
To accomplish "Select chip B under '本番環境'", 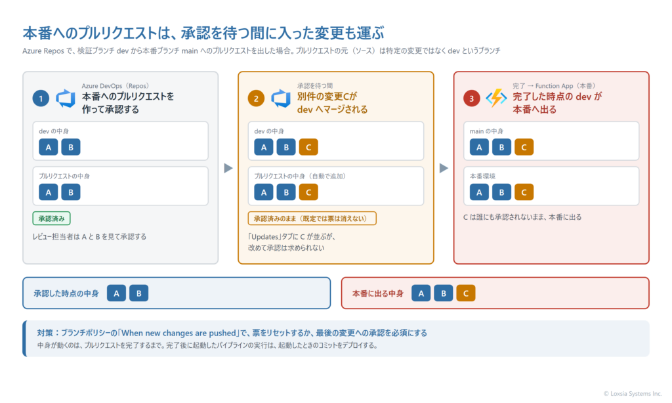I will pos(501,192).
